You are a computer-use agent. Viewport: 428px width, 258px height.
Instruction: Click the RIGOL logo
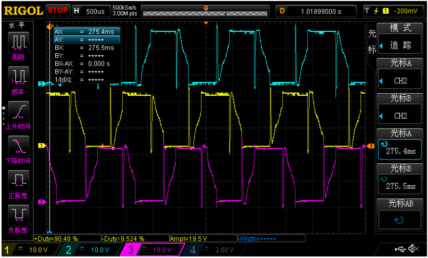point(24,11)
